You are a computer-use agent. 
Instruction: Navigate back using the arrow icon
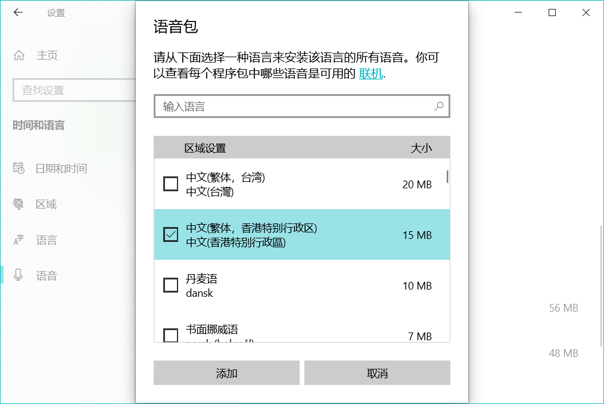click(x=18, y=12)
